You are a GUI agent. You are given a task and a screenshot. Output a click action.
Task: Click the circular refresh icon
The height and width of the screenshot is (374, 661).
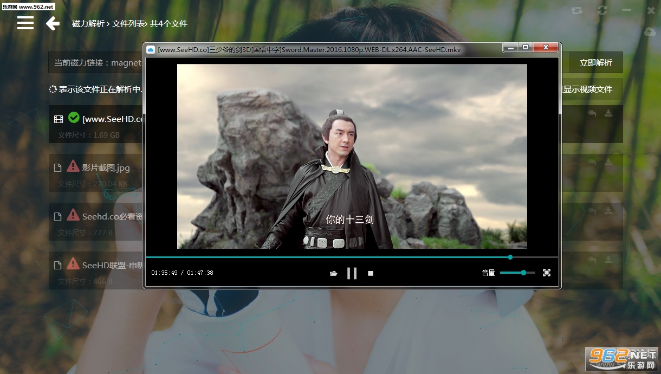point(602,10)
